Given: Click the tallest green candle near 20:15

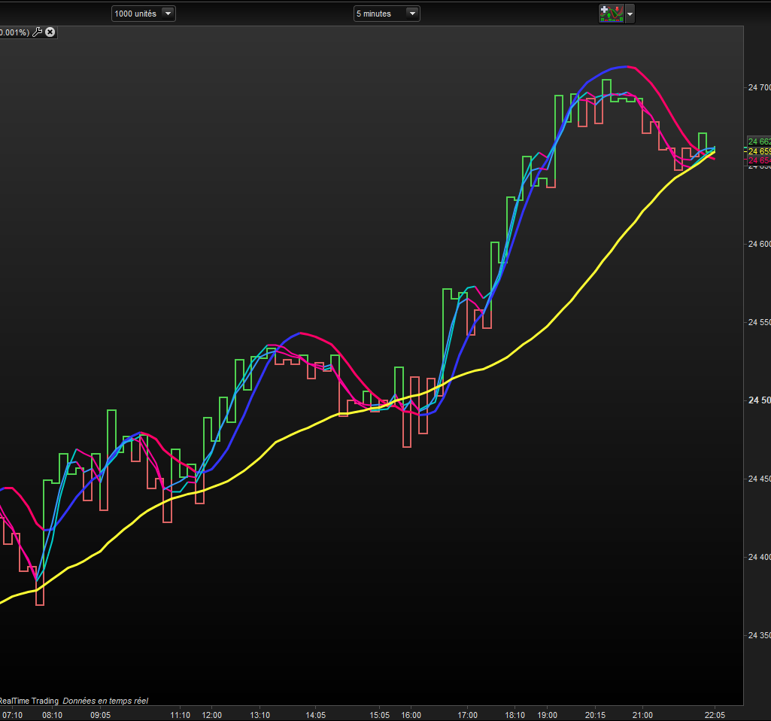Looking at the screenshot, I should (606, 90).
